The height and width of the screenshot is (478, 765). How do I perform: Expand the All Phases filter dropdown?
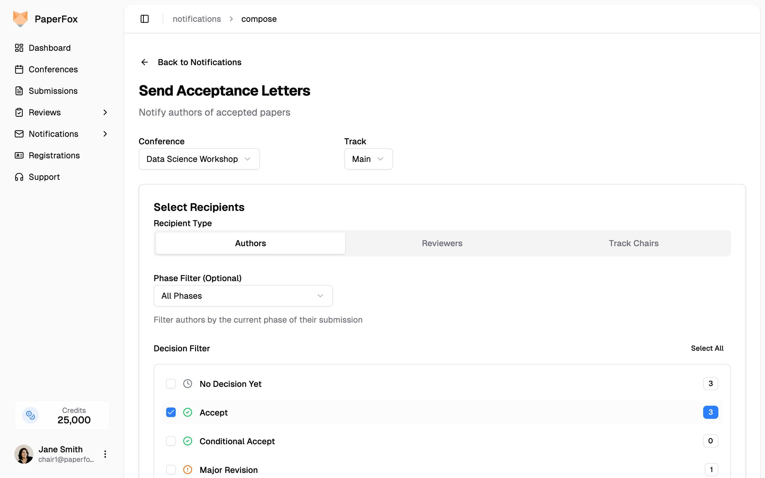pos(243,295)
